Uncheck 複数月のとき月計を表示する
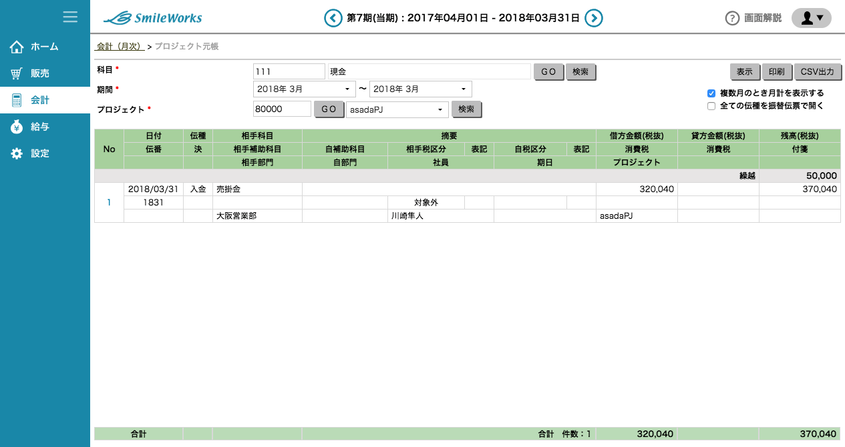The width and height of the screenshot is (845, 447). point(711,93)
